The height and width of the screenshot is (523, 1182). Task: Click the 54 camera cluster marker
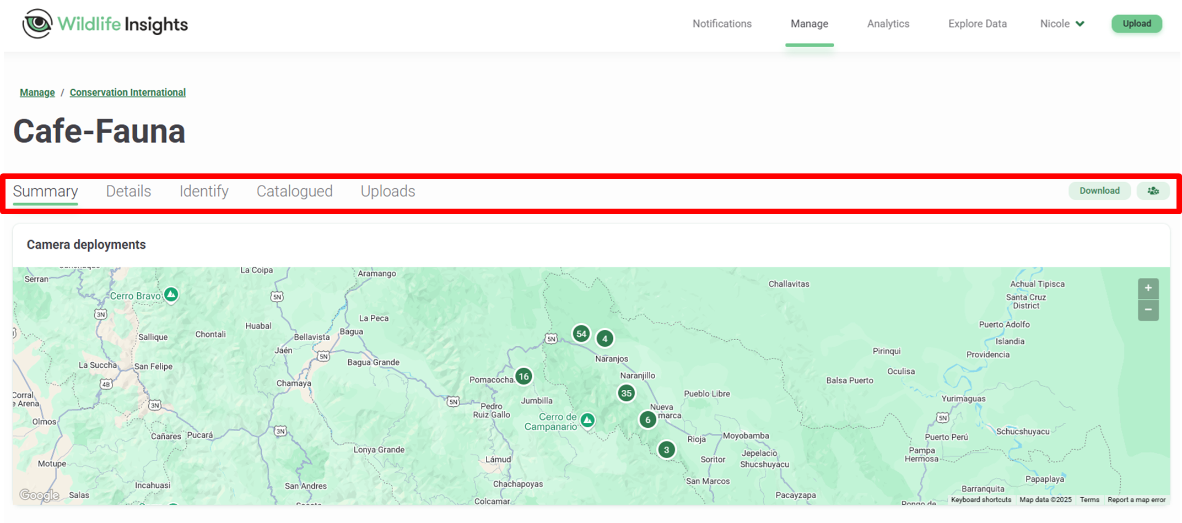click(581, 334)
